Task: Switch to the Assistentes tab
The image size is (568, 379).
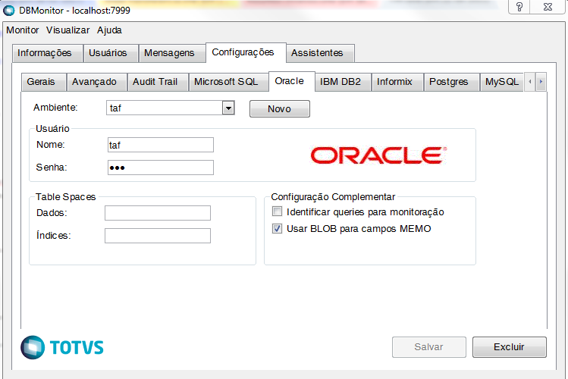Action: pos(320,53)
